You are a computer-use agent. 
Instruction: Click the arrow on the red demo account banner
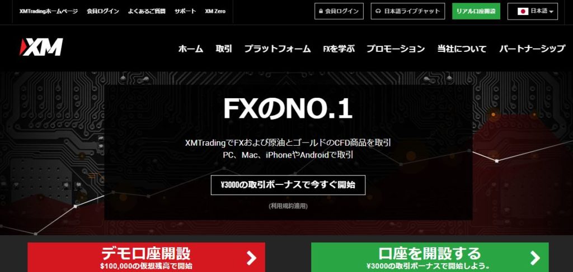[x=251, y=258]
